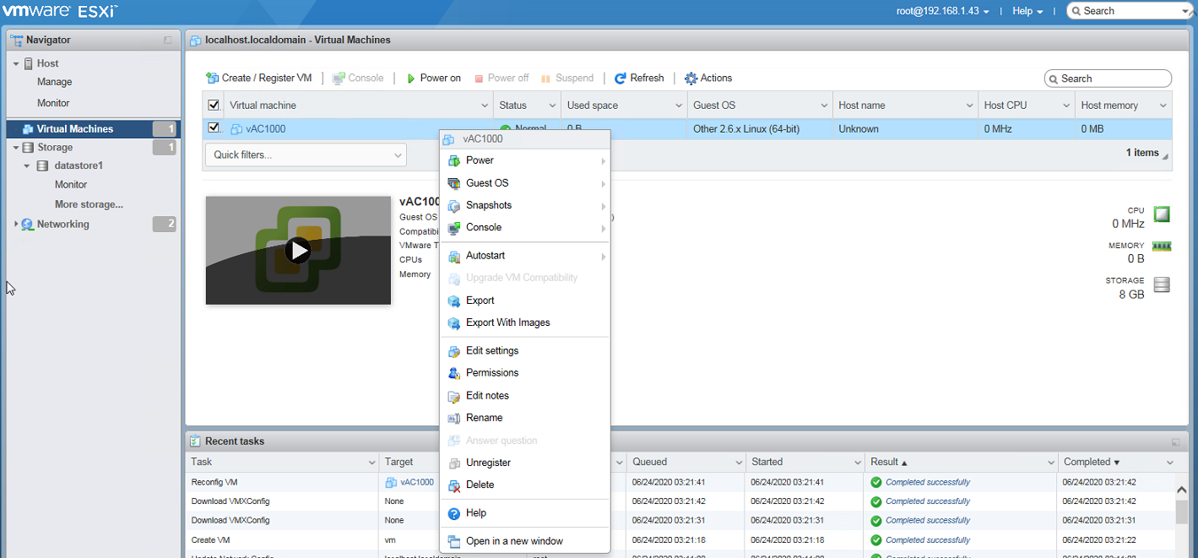
Task: Open the Virtual machine column dropdown arrow
Action: [485, 106]
